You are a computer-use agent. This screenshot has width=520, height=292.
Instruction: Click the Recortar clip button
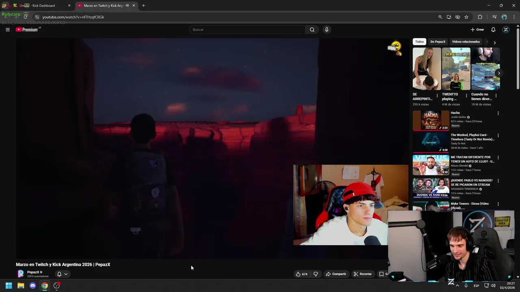coord(363,274)
